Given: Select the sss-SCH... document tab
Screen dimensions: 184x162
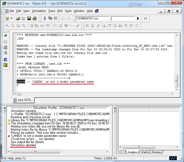Looking at the screenshot, I should (24, 100).
